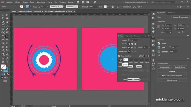Click the Trazo color swatch in Apariencia

pos(159,48)
